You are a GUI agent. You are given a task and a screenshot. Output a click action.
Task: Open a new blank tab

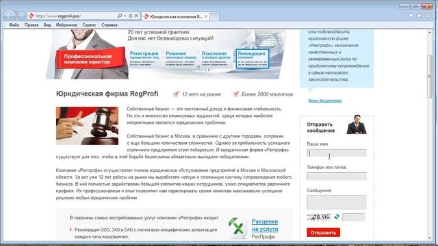coord(214,16)
